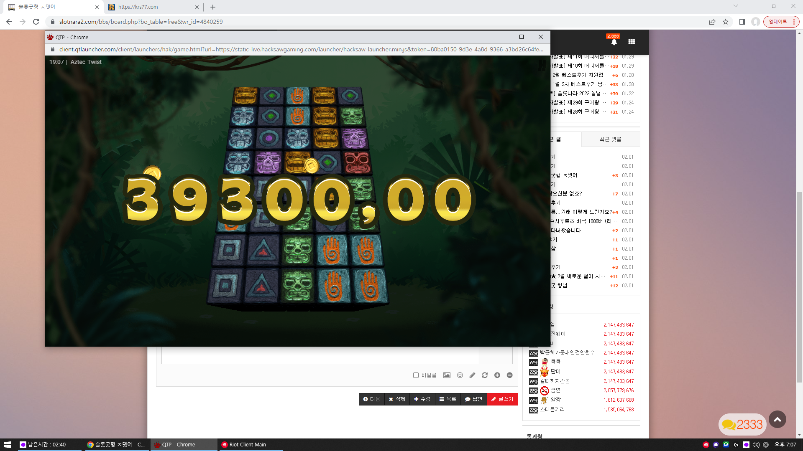Click the volume icon in system tray

tap(756, 445)
